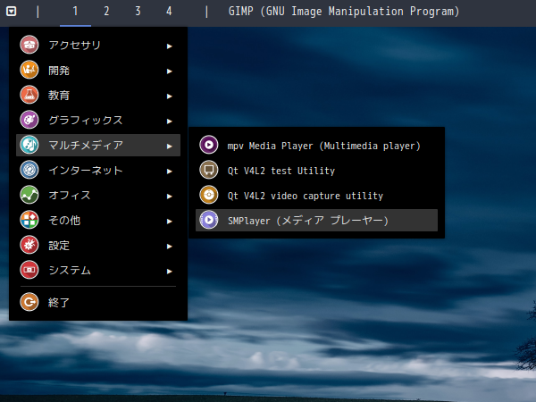Expand the 設定 submenu arrow
Viewport: 536px width, 402px height.
tap(169, 247)
